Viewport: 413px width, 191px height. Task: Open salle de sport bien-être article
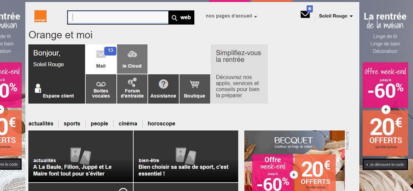(186, 156)
